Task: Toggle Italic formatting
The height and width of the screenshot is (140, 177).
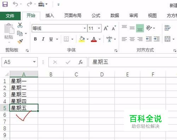Action: coord(43,39)
